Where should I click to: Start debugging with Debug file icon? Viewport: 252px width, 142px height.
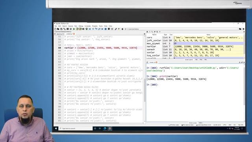click(90, 29)
